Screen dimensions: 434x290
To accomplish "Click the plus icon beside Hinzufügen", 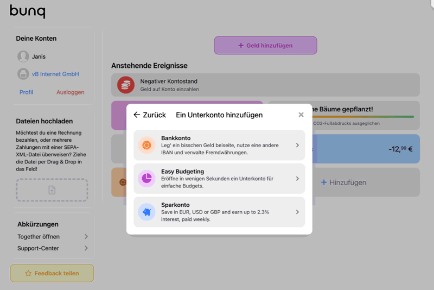I will pos(324,182).
